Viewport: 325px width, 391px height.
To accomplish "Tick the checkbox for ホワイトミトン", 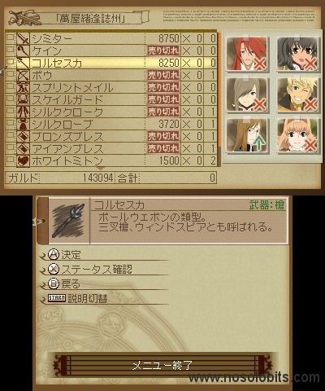I will [x=11, y=160].
